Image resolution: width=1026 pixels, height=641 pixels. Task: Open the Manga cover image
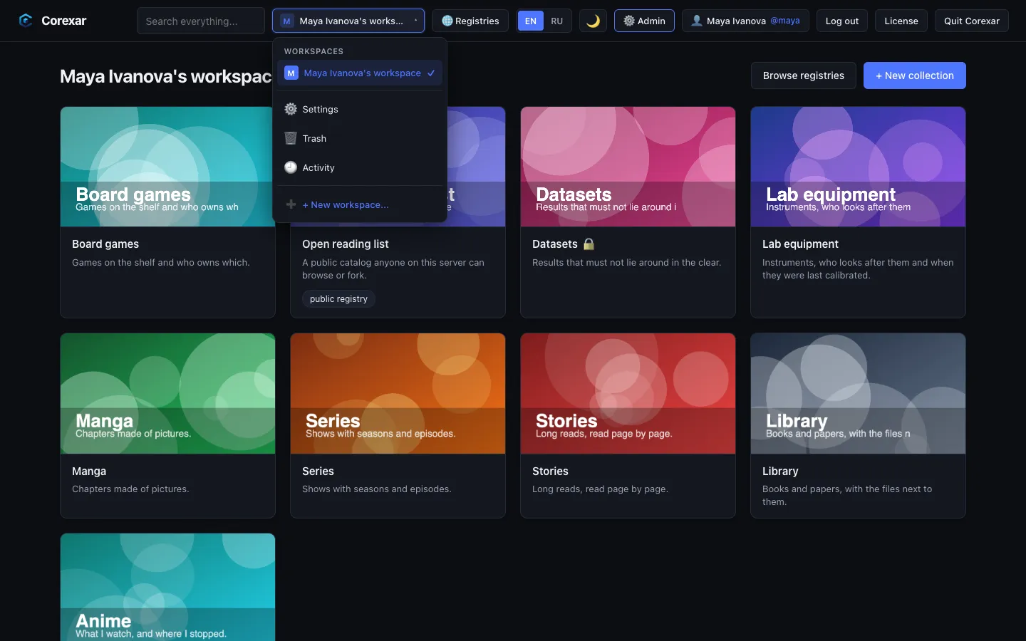tap(167, 394)
